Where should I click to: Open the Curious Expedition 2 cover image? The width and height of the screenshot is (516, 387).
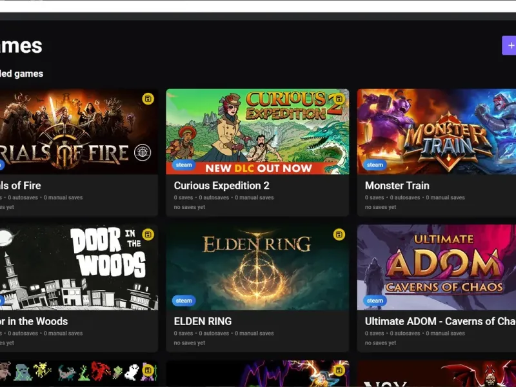(x=257, y=132)
